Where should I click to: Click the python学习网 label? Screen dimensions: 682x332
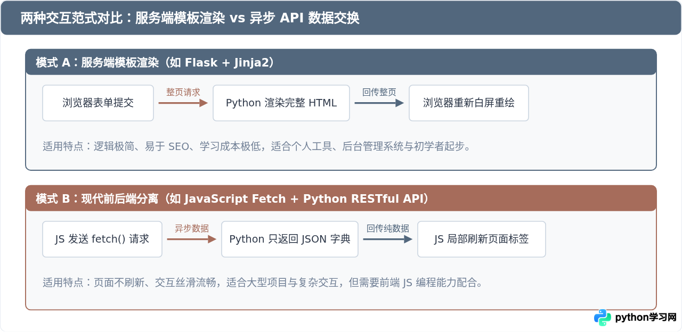[x=646, y=318]
